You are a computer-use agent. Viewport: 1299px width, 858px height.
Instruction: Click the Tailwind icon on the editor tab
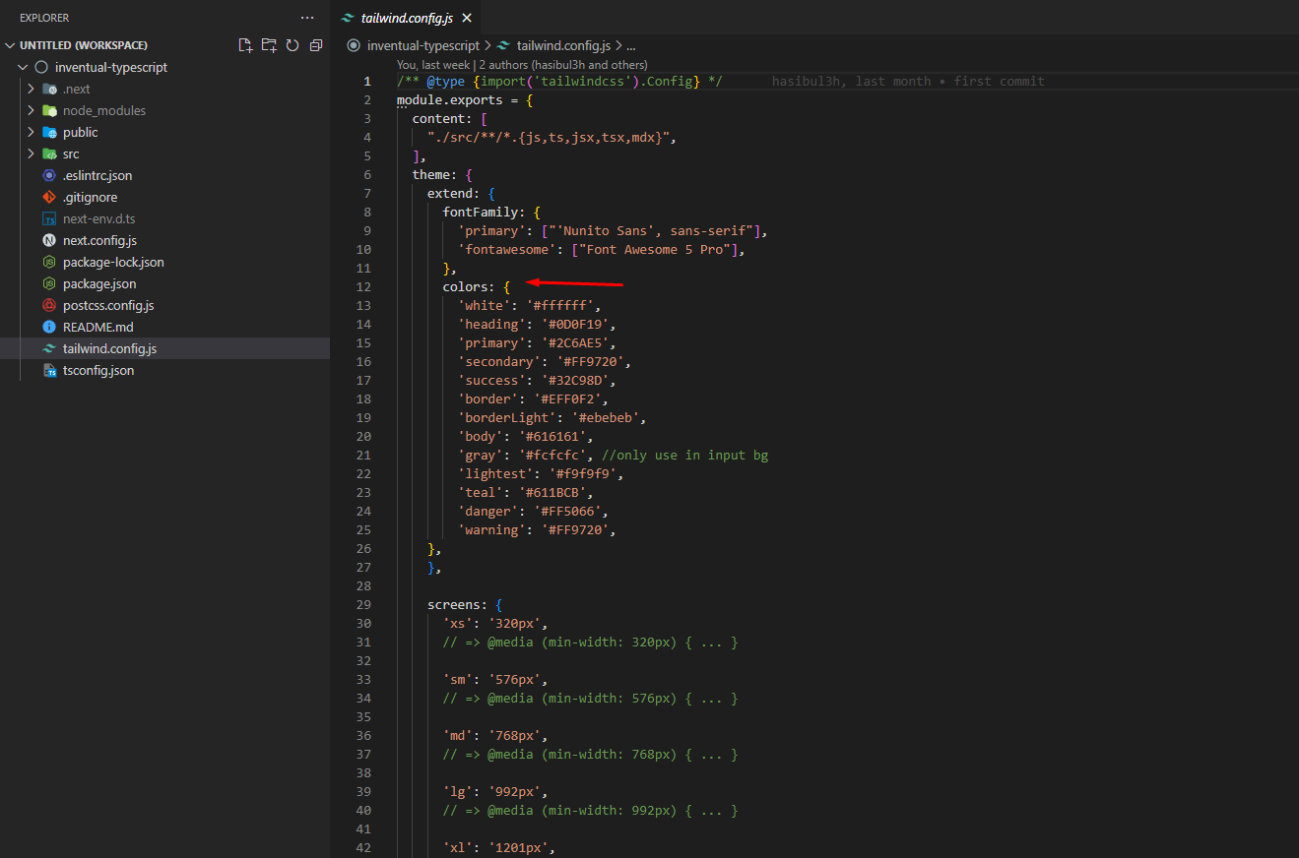(x=348, y=18)
